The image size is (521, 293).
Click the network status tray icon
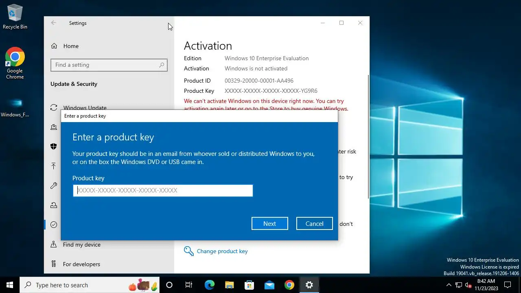coord(459,285)
